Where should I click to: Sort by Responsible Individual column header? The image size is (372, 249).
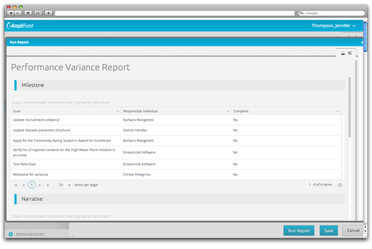140,111
